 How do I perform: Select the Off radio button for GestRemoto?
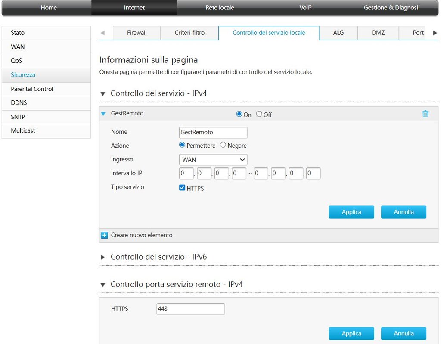[x=259, y=115]
